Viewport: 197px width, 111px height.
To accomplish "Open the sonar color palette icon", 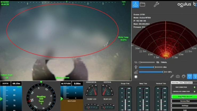I will tap(184, 77).
